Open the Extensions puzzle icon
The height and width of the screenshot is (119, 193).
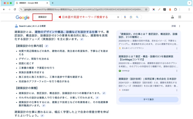point(176,9)
